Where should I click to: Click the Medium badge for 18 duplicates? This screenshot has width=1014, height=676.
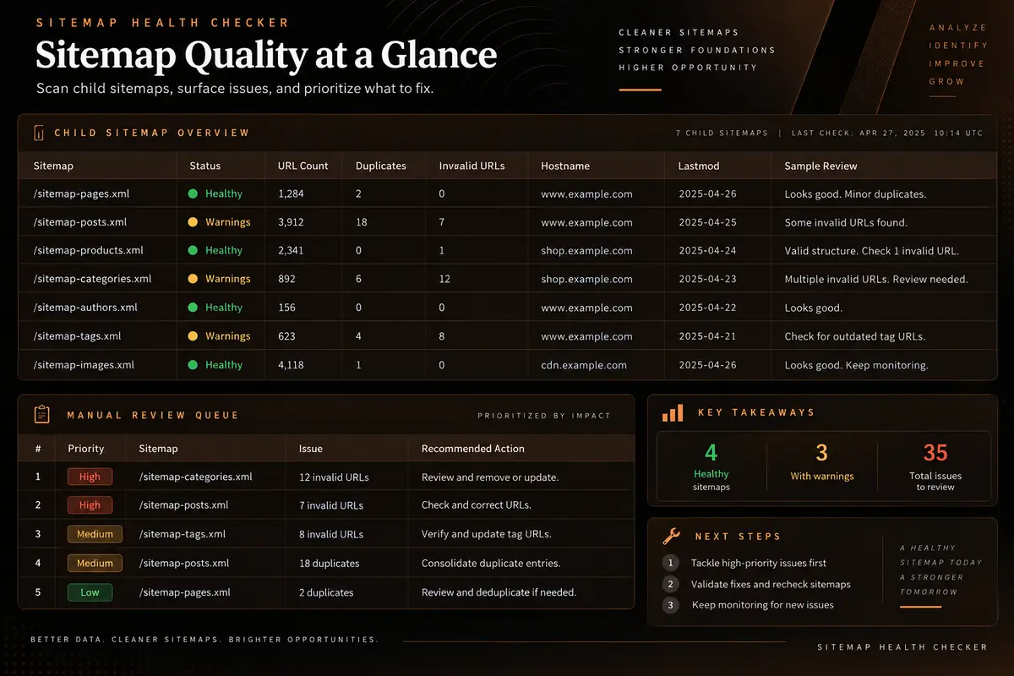[x=95, y=563]
